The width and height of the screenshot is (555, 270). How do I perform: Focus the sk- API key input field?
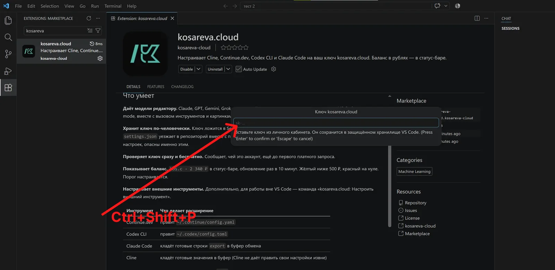pos(336,123)
